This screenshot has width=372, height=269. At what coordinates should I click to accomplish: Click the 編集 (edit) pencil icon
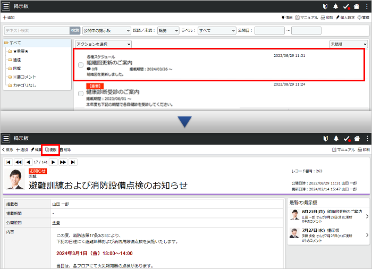33,150
